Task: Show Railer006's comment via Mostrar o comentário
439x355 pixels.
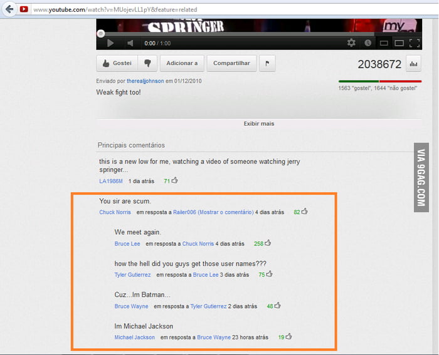Action: (x=226, y=212)
